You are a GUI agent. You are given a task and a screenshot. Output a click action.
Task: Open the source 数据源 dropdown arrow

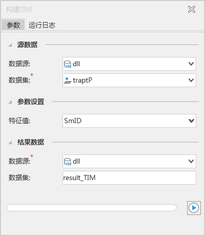click(x=191, y=64)
